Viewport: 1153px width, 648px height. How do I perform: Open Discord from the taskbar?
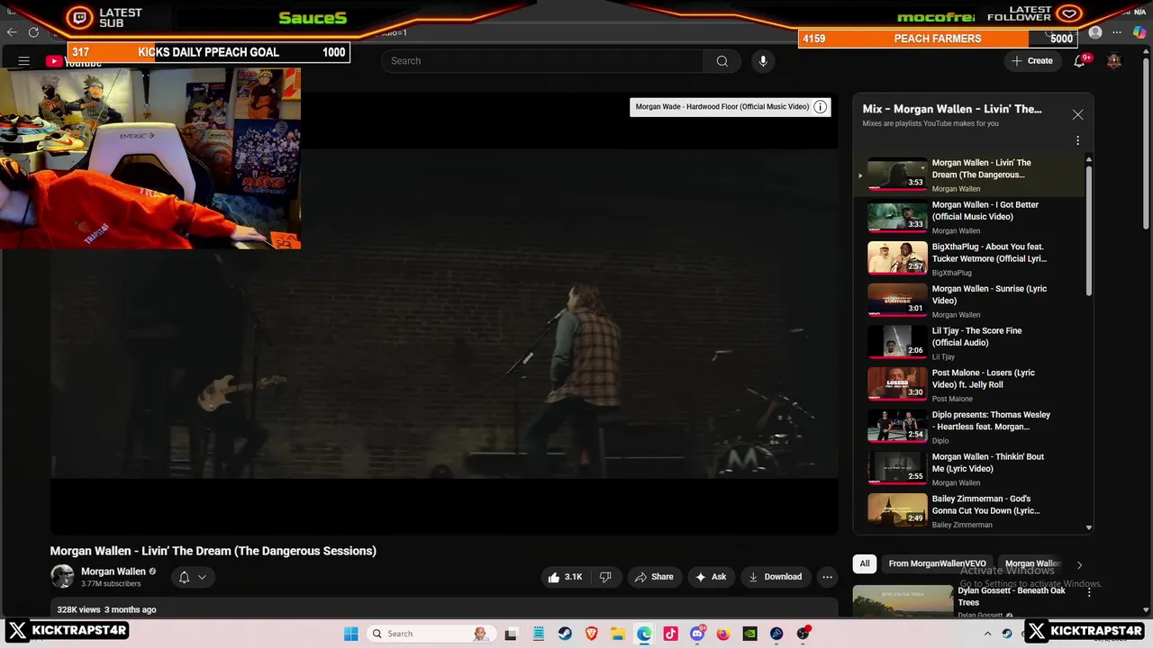(697, 634)
